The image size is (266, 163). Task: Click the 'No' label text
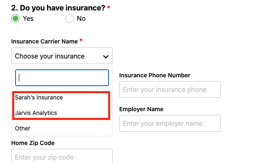pos(81,19)
